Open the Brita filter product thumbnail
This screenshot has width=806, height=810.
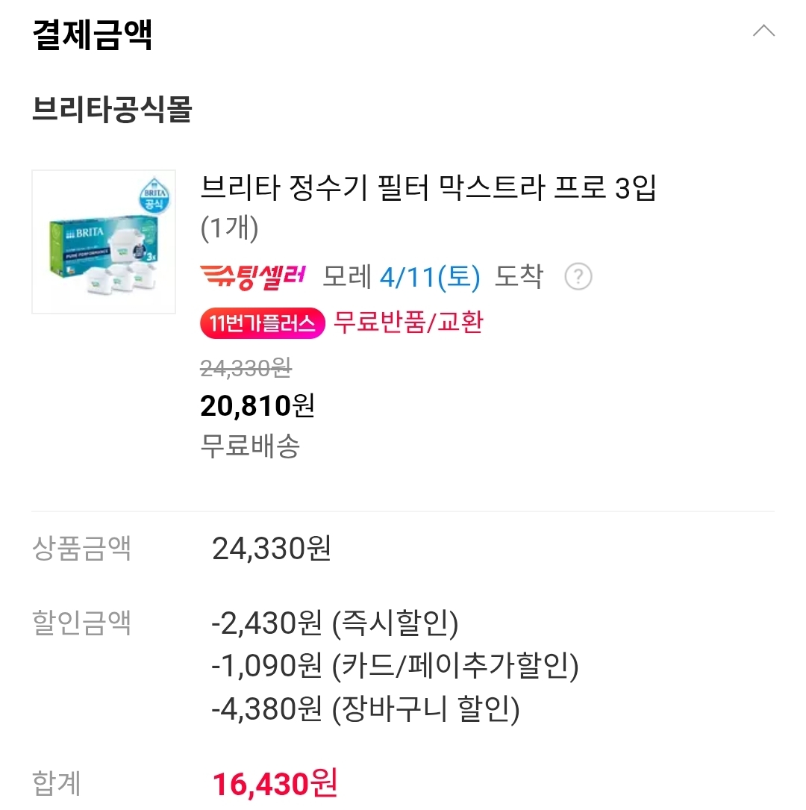coord(104,242)
